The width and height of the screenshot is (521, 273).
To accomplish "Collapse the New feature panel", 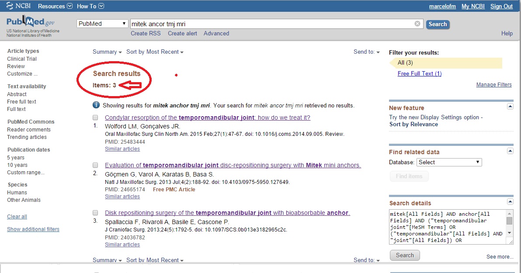I will (x=510, y=106).
